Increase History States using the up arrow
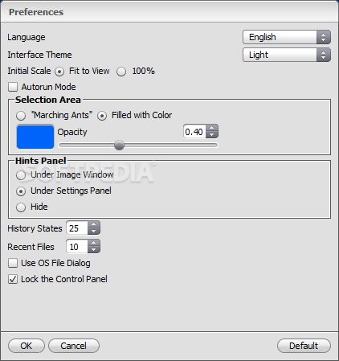Screen dimensions: 339x361 (94, 224)
